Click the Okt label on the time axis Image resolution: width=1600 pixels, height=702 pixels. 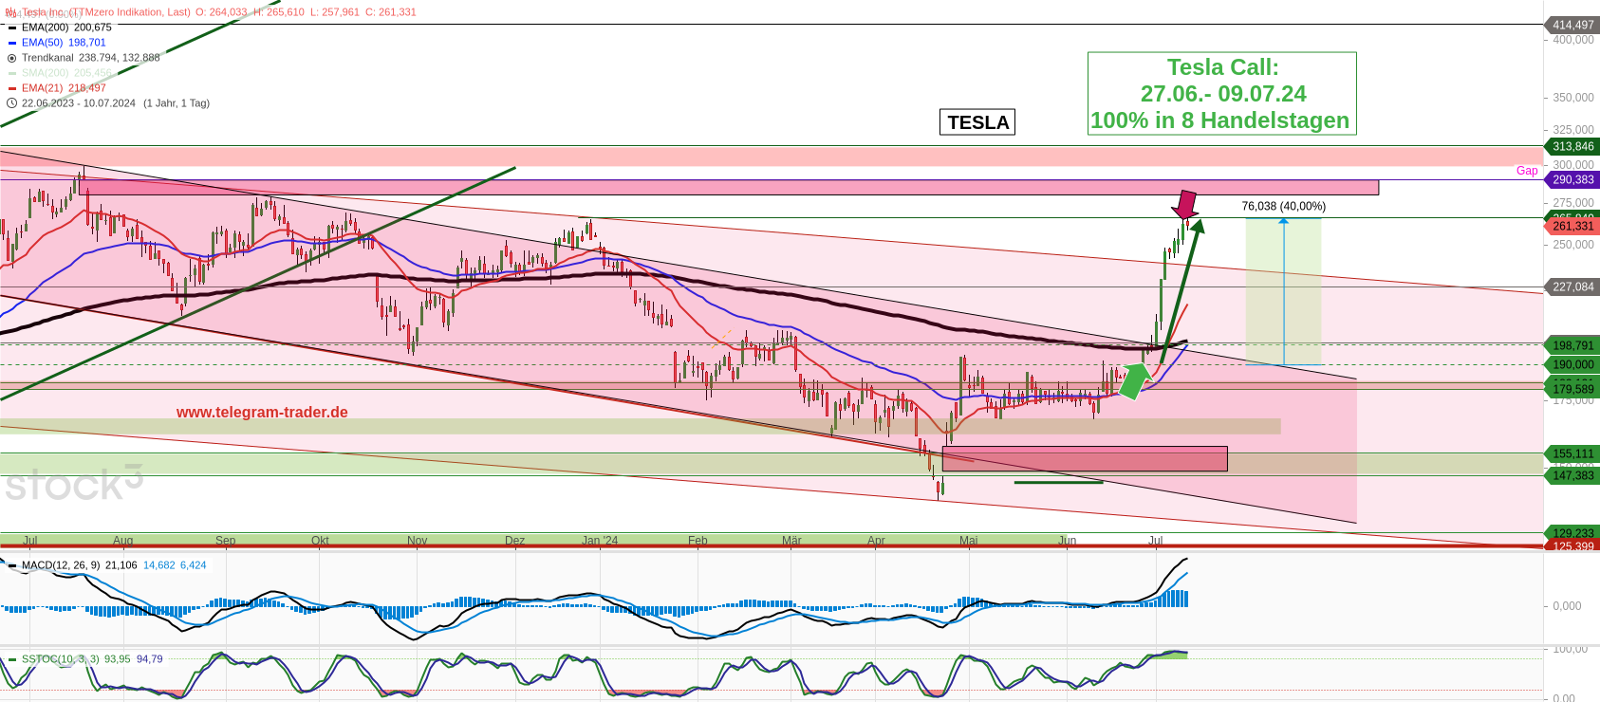pos(320,541)
